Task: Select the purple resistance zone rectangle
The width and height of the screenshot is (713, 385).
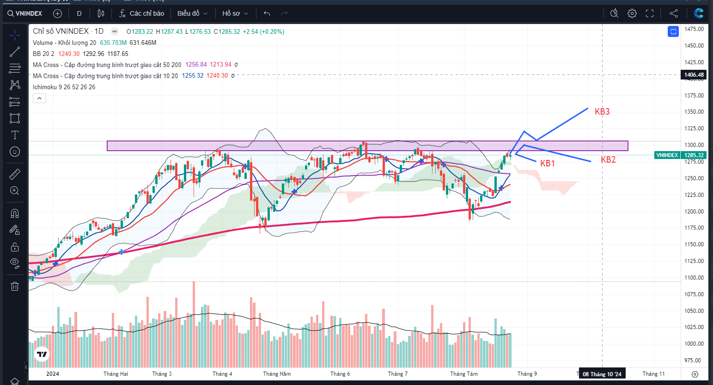Action: pyautogui.click(x=367, y=146)
